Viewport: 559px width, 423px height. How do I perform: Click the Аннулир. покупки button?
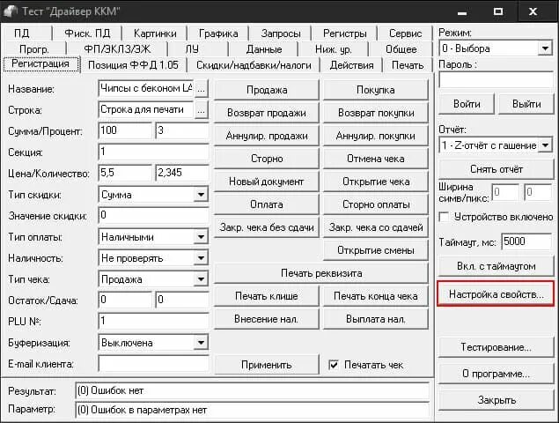point(376,136)
